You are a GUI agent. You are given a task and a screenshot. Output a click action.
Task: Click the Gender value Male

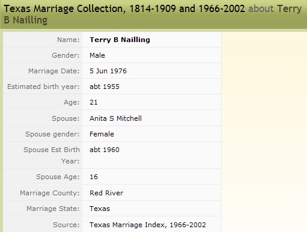click(97, 55)
